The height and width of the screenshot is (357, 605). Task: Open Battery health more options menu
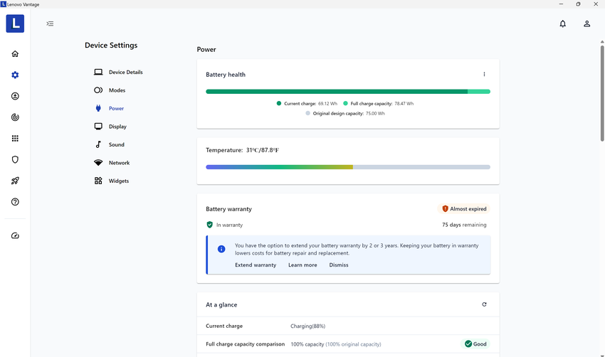pos(484,75)
